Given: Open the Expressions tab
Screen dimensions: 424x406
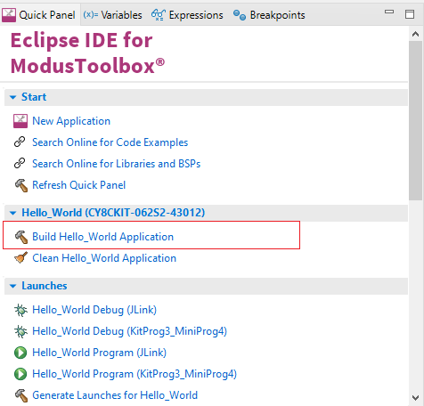Looking at the screenshot, I should 187,15.
